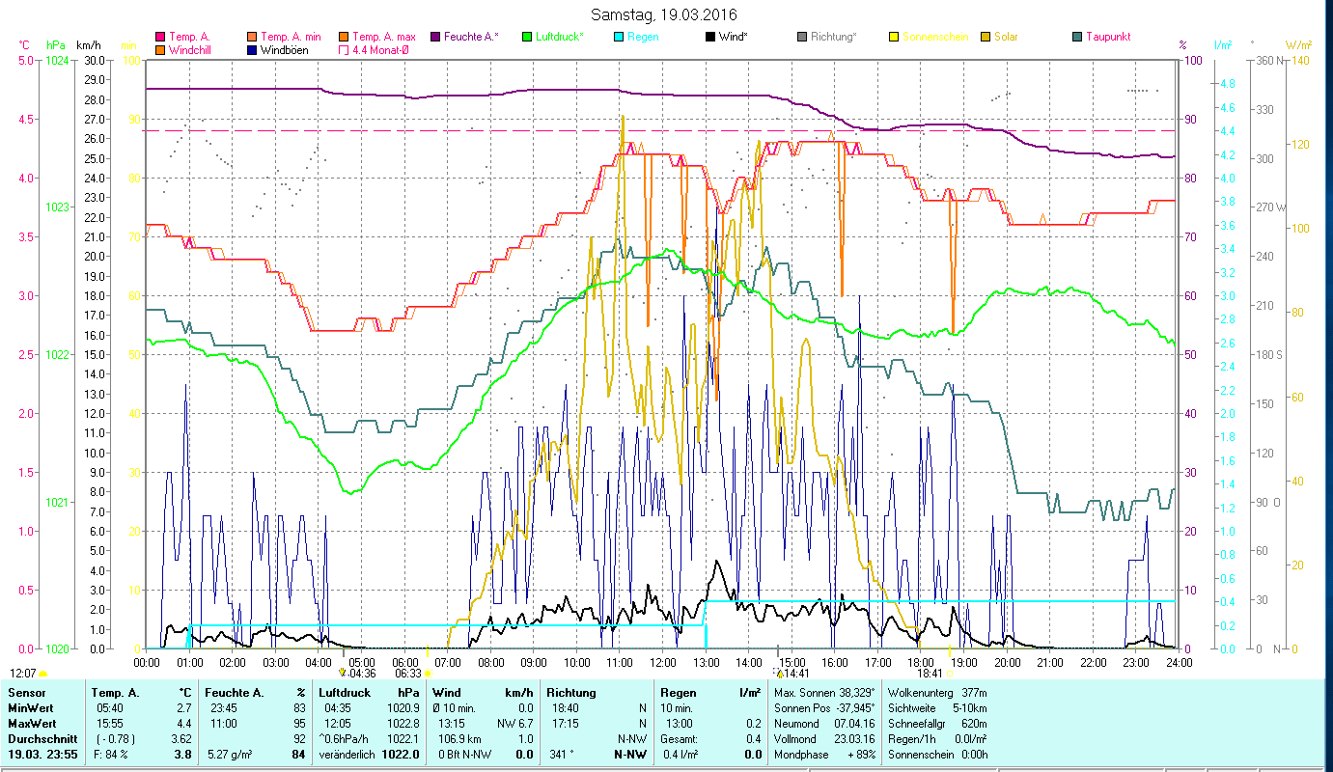Viewport: 1333px width, 772px height.
Task: Select the 'Luftdruck*' legend label
Action: (560, 37)
